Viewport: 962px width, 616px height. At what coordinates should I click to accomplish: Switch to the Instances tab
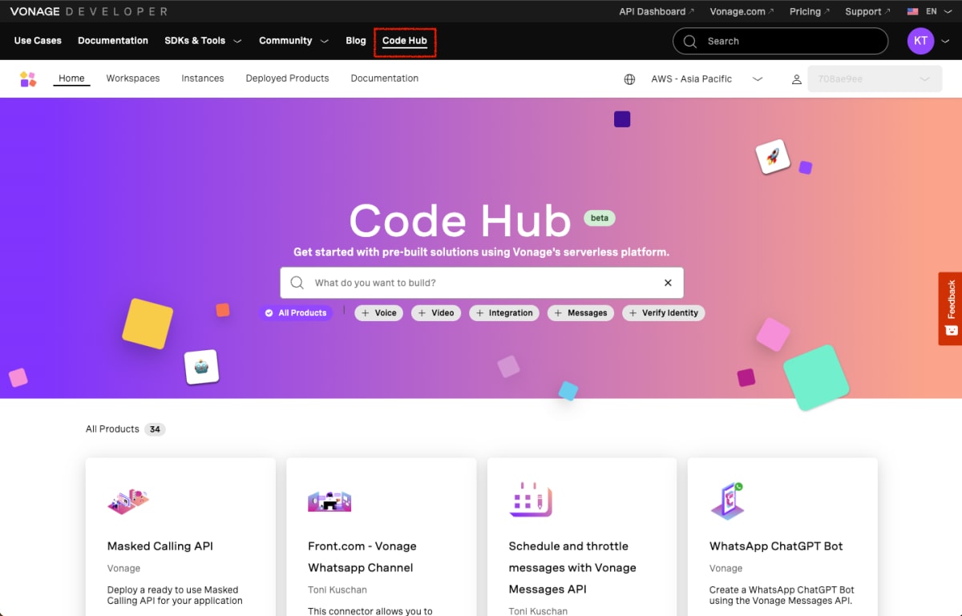click(203, 79)
